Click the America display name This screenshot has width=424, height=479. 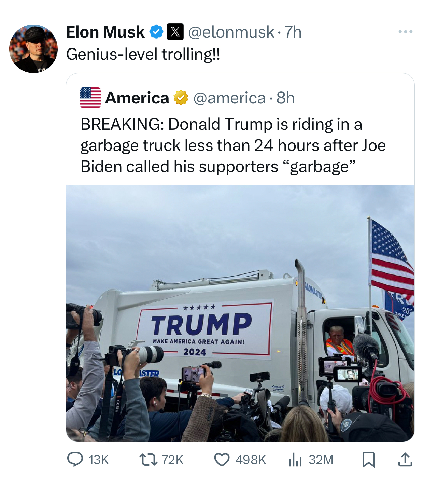pyautogui.click(x=137, y=98)
